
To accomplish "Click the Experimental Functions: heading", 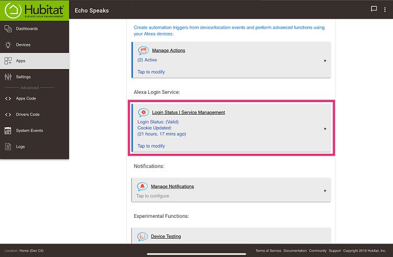I will (161, 216).
